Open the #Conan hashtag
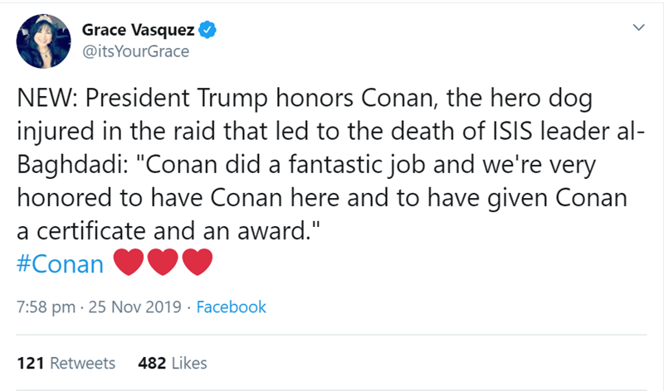 click(x=60, y=265)
